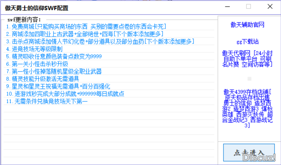
Task: Select row 5 精灵吸收任意颜色装备
Action: coord(109,56)
